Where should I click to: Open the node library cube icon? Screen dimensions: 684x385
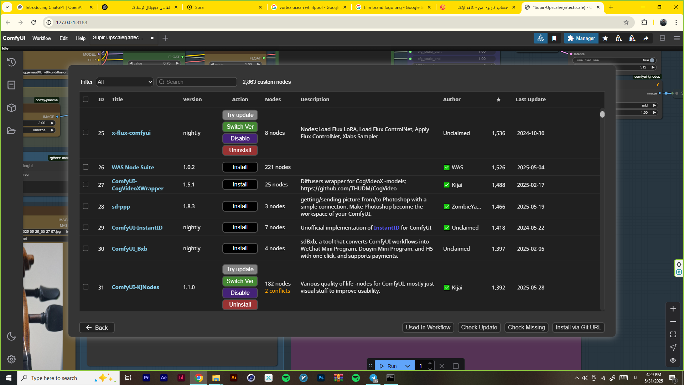11,108
